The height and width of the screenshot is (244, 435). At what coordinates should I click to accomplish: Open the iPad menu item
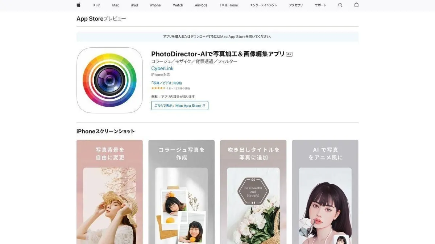tap(134, 5)
